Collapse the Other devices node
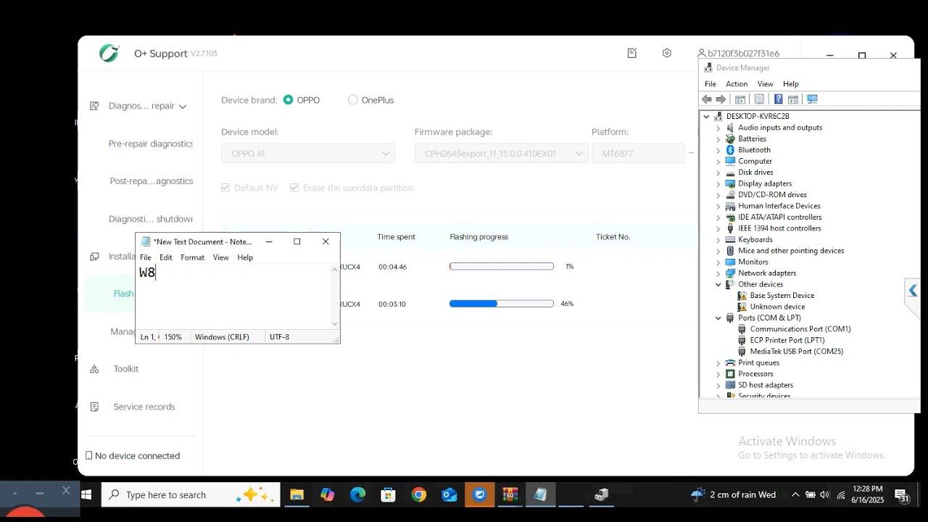Screen dimensions: 928x522 pyautogui.click(x=718, y=285)
